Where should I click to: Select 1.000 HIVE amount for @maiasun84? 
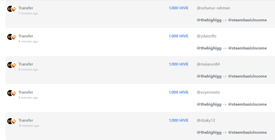(x=179, y=64)
